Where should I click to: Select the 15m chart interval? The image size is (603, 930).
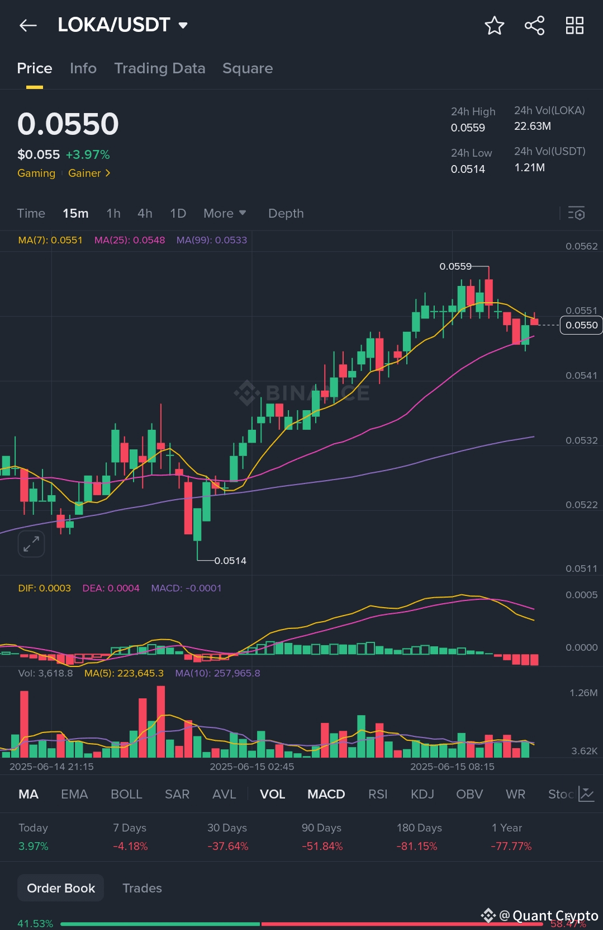coord(75,213)
